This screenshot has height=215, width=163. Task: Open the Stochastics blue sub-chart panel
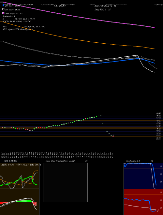click(x=143, y=176)
